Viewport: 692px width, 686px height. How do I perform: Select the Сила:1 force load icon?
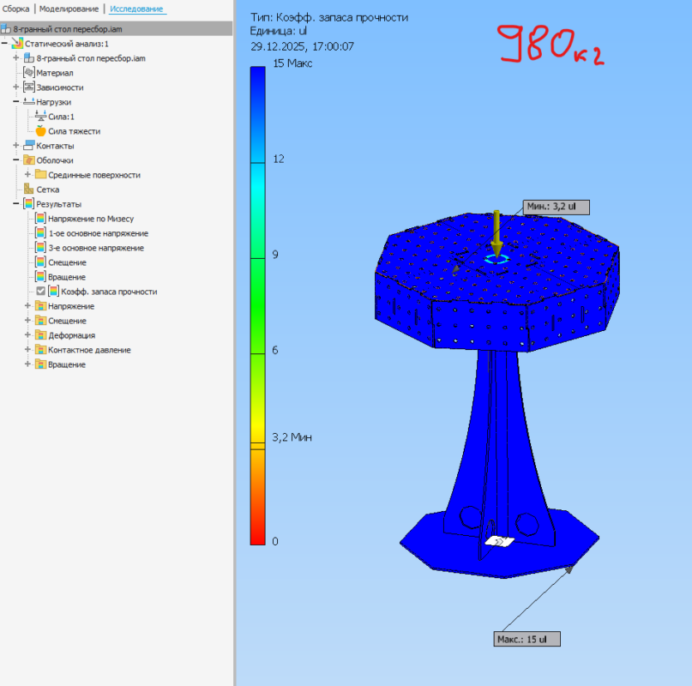tap(40, 116)
